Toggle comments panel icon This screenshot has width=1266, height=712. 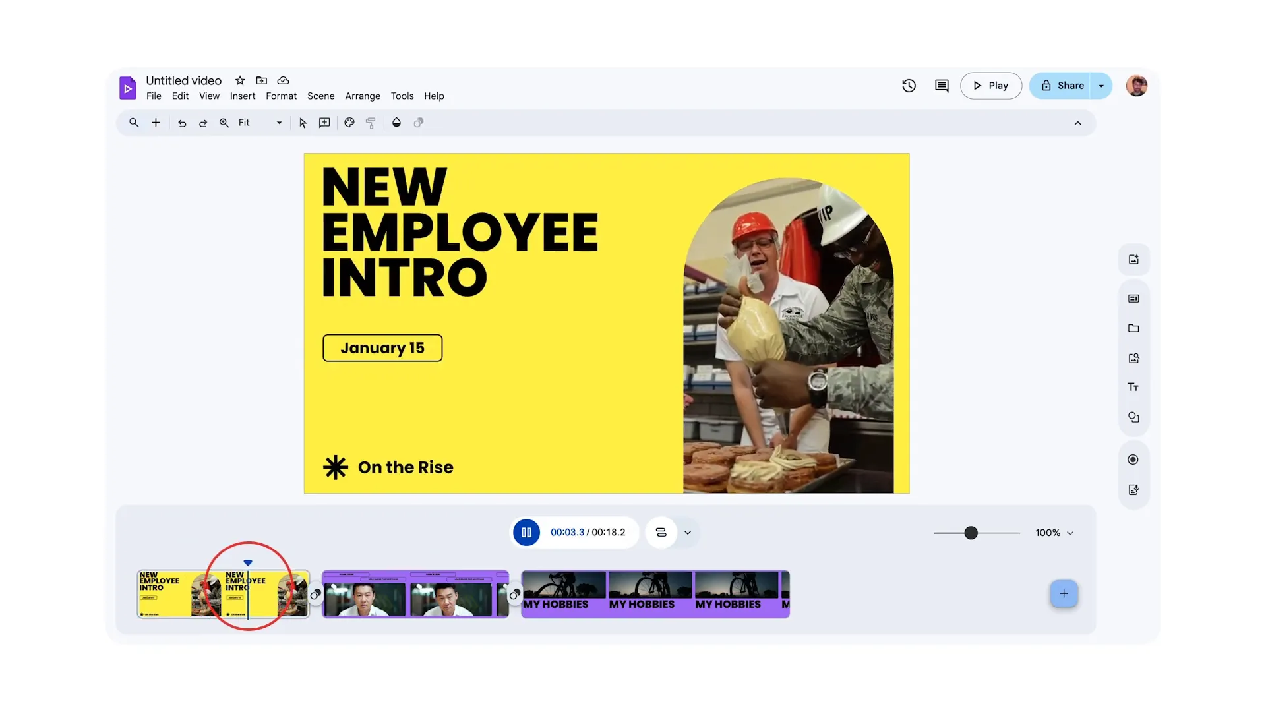click(x=942, y=85)
